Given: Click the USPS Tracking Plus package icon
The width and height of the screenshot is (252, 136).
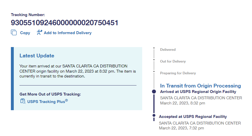Looking at the screenshot, I should point(23,101).
